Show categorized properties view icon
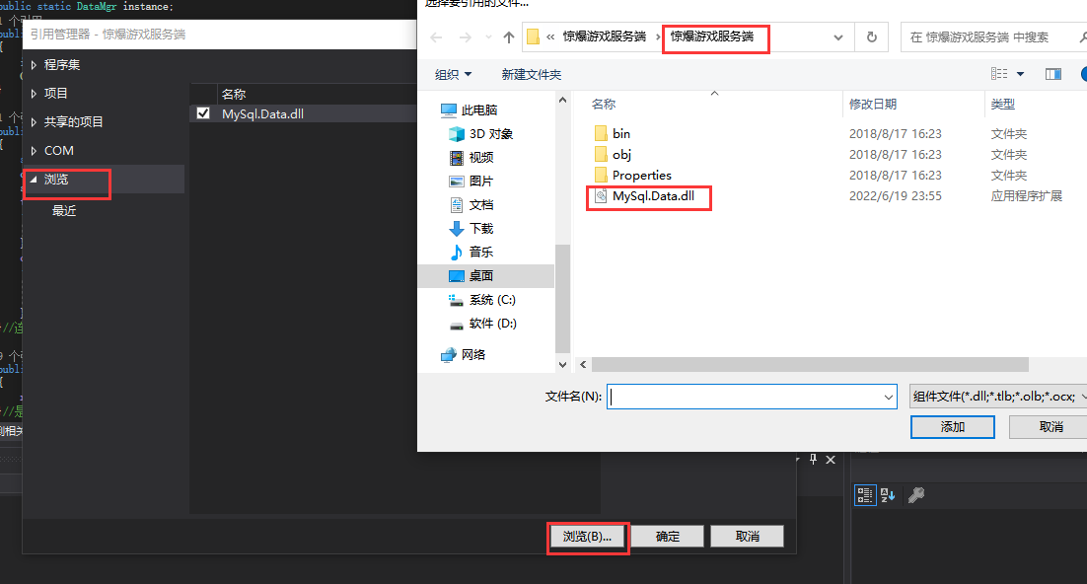This screenshot has height=584, width=1087. click(x=864, y=495)
